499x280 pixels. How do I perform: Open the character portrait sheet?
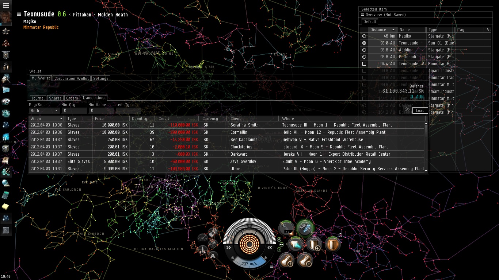pyautogui.click(x=6, y=17)
